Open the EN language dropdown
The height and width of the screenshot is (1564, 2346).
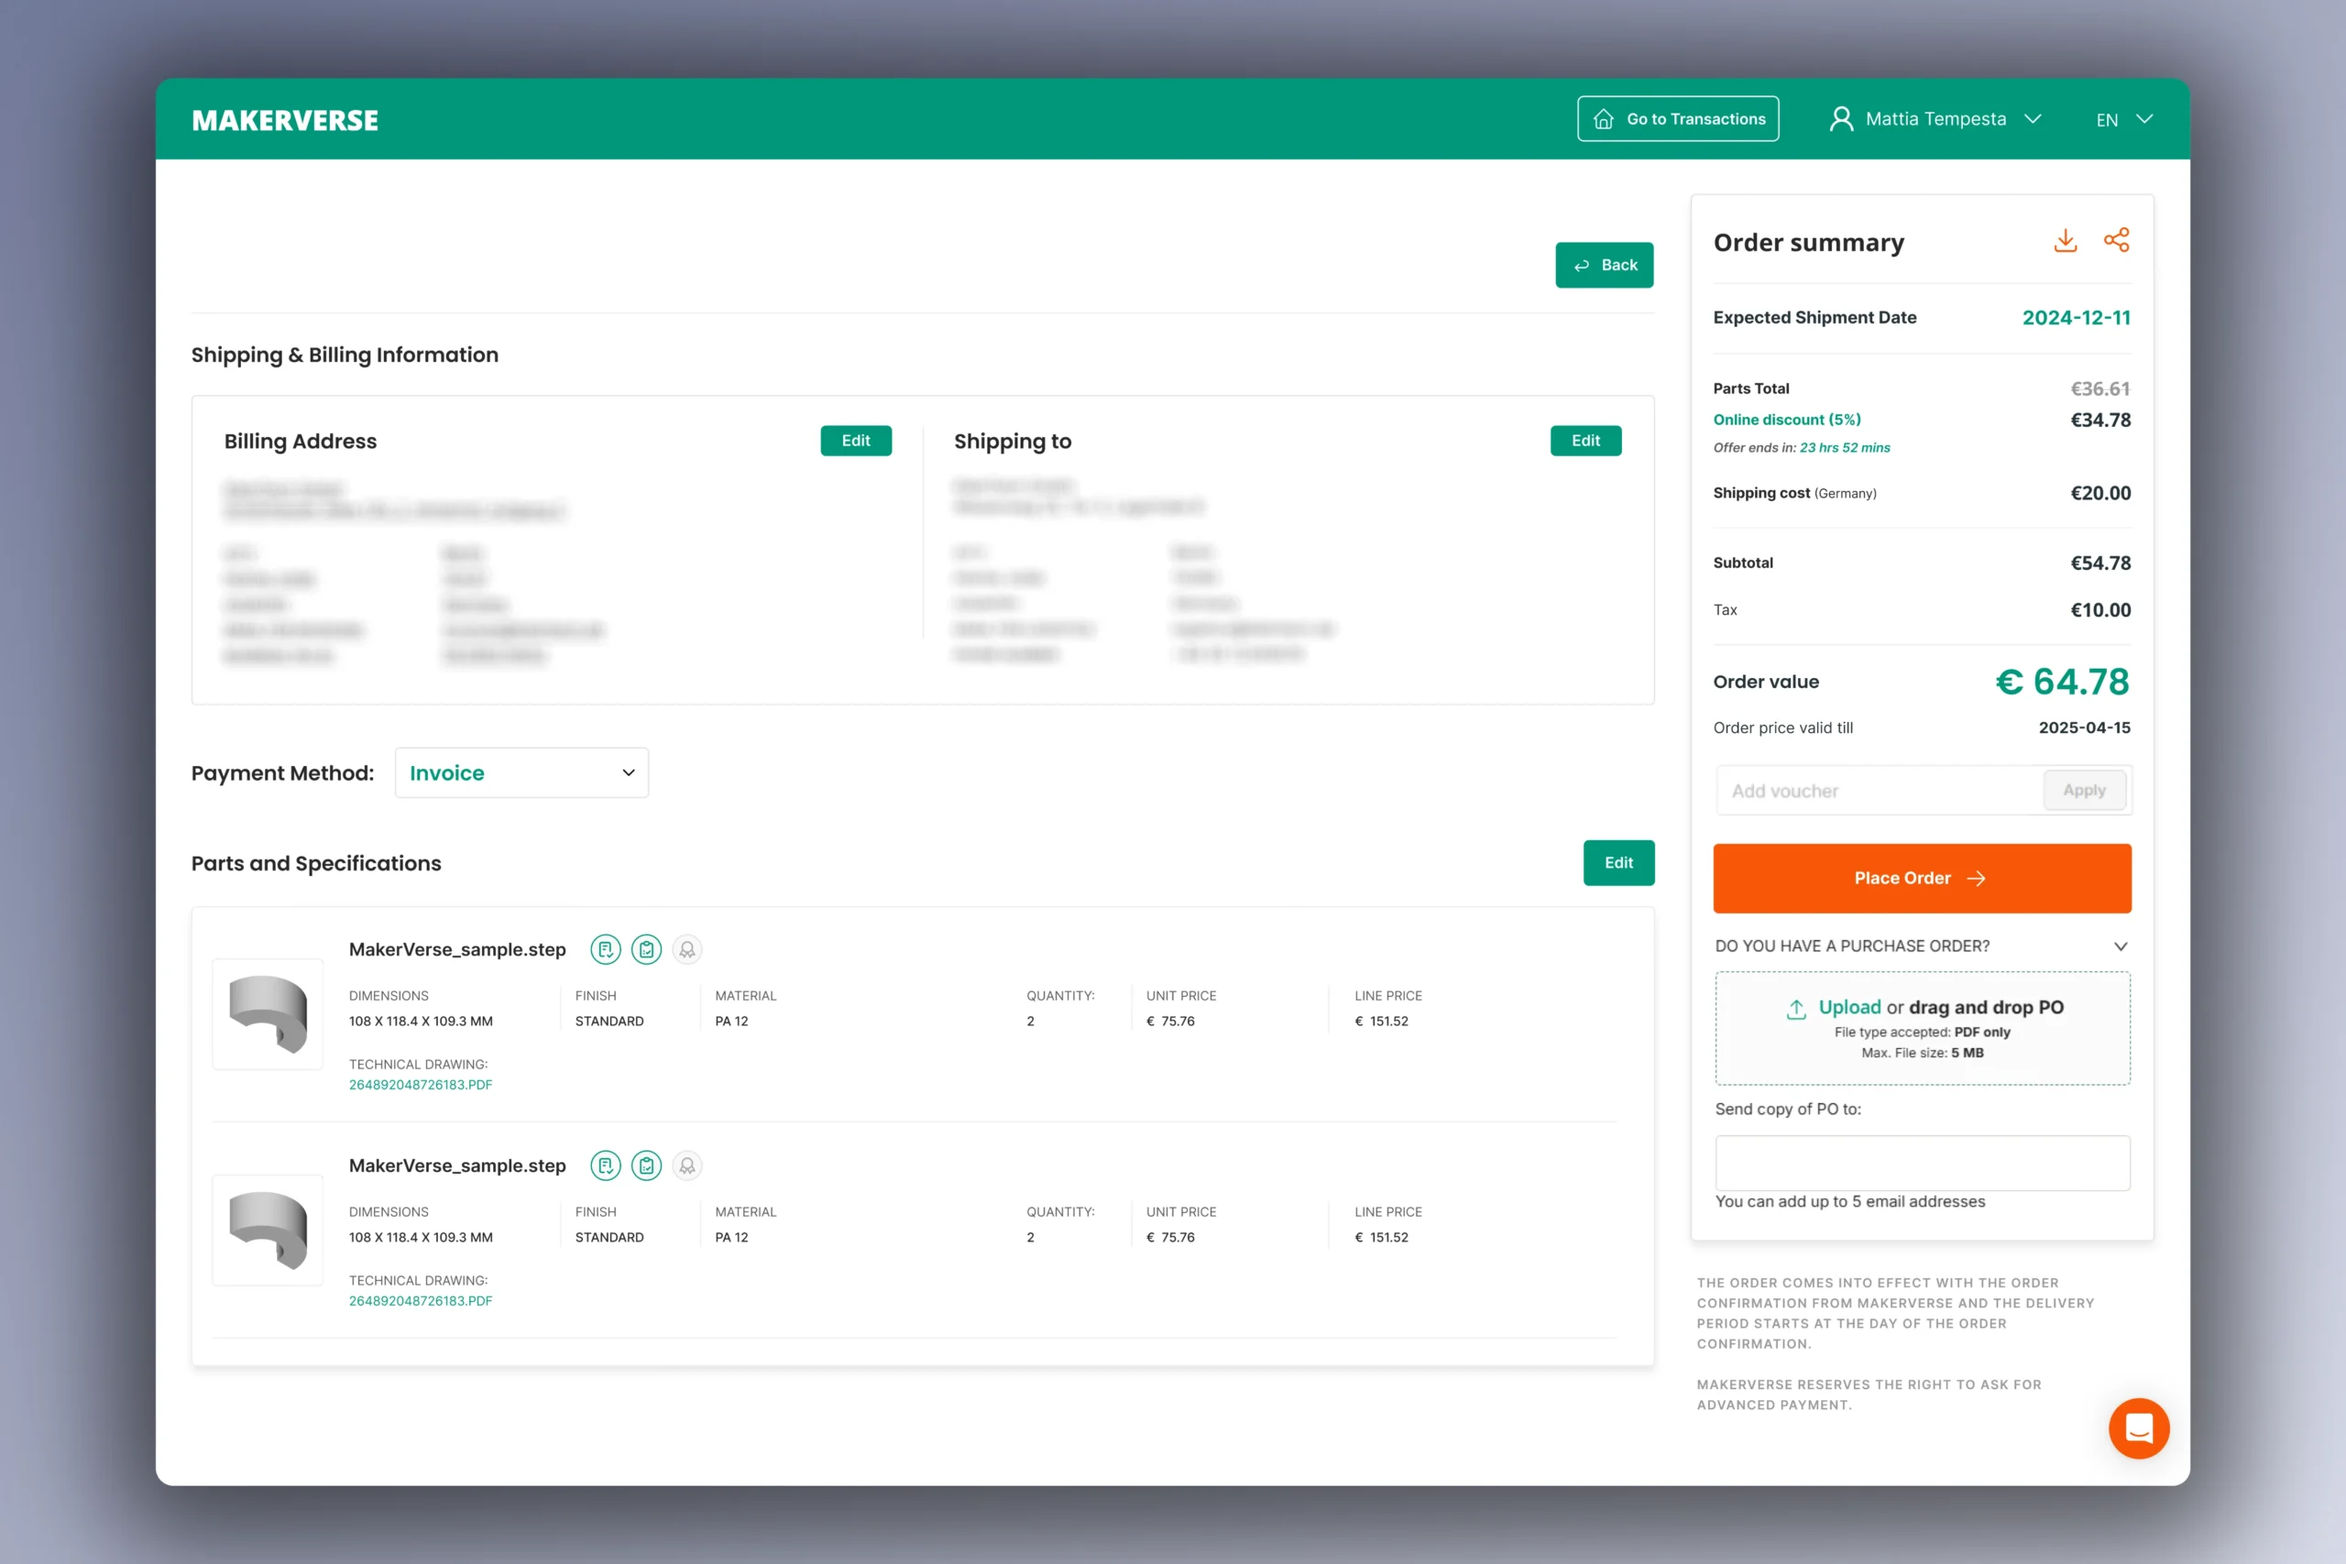(2123, 120)
